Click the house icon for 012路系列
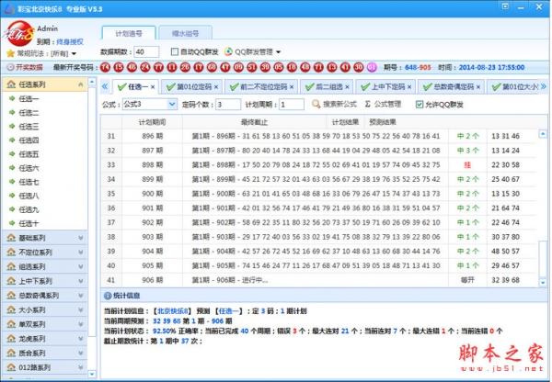Viewport: 552px width, 382px height. point(11,367)
